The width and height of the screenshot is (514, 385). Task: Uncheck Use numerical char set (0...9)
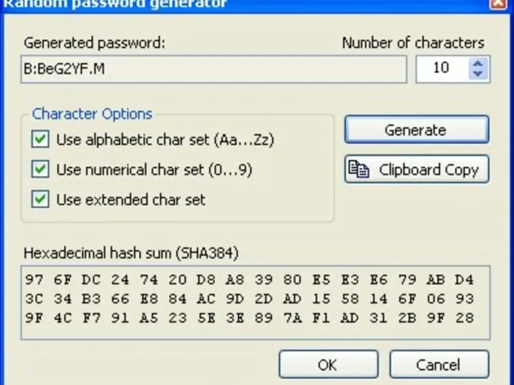[41, 169]
